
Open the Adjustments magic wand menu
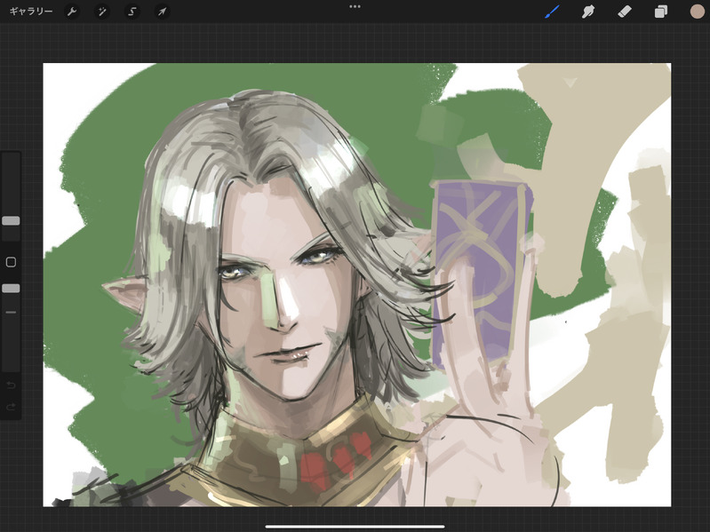point(102,12)
